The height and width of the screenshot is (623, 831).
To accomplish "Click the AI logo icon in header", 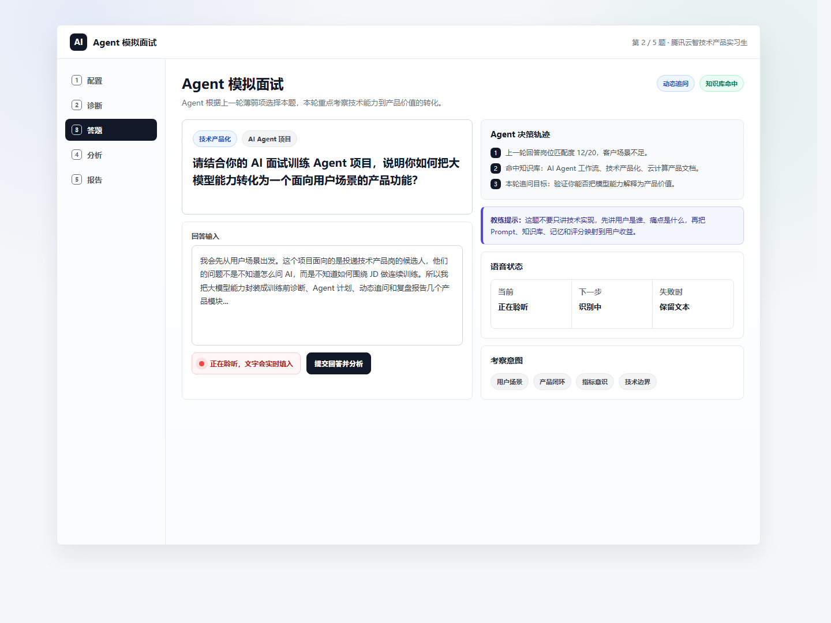I will pos(78,42).
